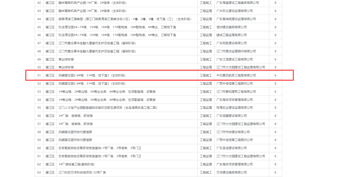The width and height of the screenshot is (352, 177).
Task: Select 万洋建设集团有限公司 company cell
Action: [231, 172]
